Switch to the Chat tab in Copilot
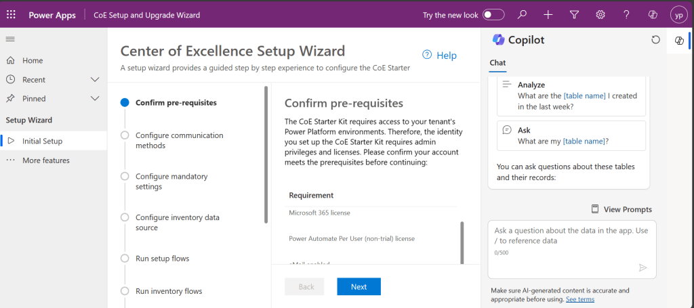The image size is (694, 308). [497, 63]
